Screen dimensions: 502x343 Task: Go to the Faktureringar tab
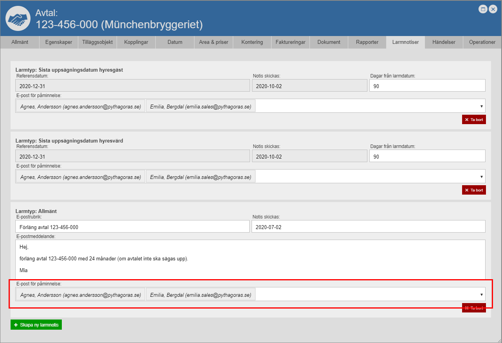tap(290, 42)
